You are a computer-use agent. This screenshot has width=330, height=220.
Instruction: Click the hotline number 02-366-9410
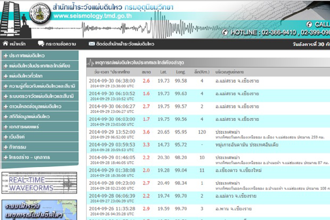coord(279,32)
